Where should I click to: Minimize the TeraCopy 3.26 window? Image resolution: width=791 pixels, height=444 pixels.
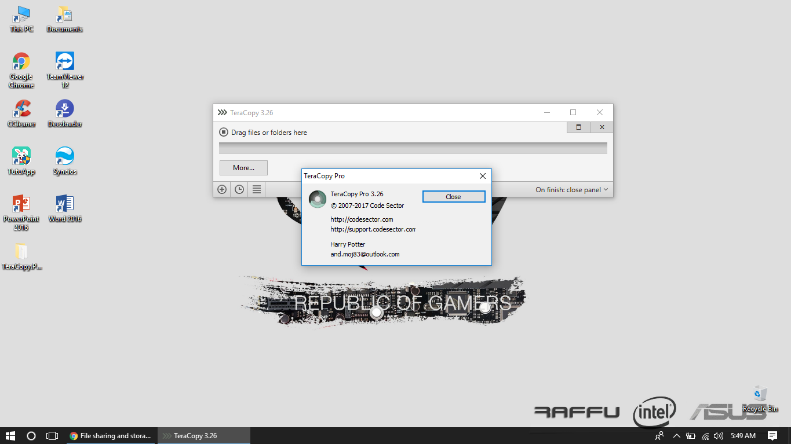(x=546, y=112)
